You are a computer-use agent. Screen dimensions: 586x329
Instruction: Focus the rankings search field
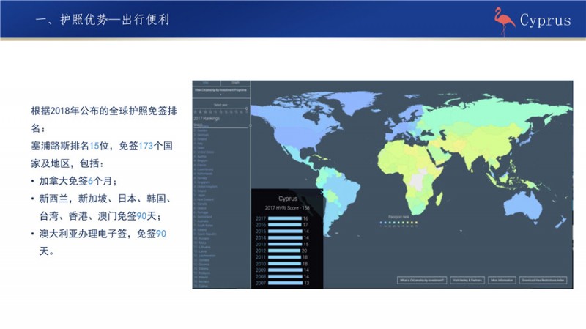pyautogui.click(x=220, y=125)
